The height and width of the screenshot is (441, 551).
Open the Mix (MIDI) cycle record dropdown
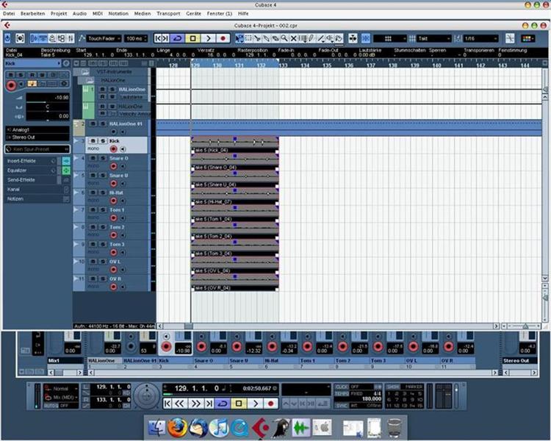(62, 398)
